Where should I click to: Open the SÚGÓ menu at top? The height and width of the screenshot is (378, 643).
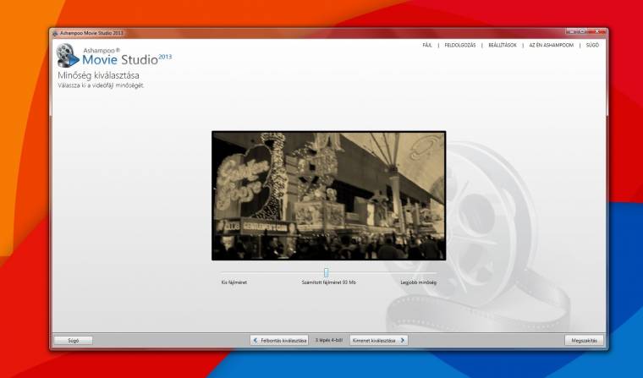(x=592, y=45)
